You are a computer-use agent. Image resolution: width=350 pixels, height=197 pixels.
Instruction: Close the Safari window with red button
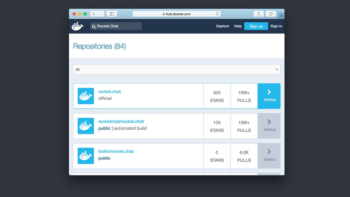pyautogui.click(x=74, y=14)
